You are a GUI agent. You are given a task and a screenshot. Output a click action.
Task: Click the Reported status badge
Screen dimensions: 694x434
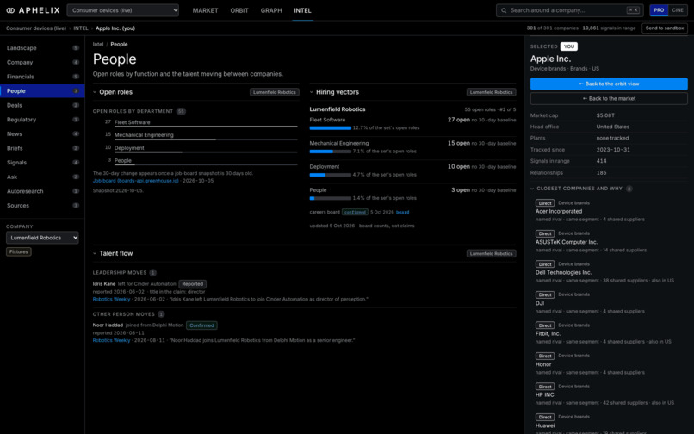tap(193, 284)
